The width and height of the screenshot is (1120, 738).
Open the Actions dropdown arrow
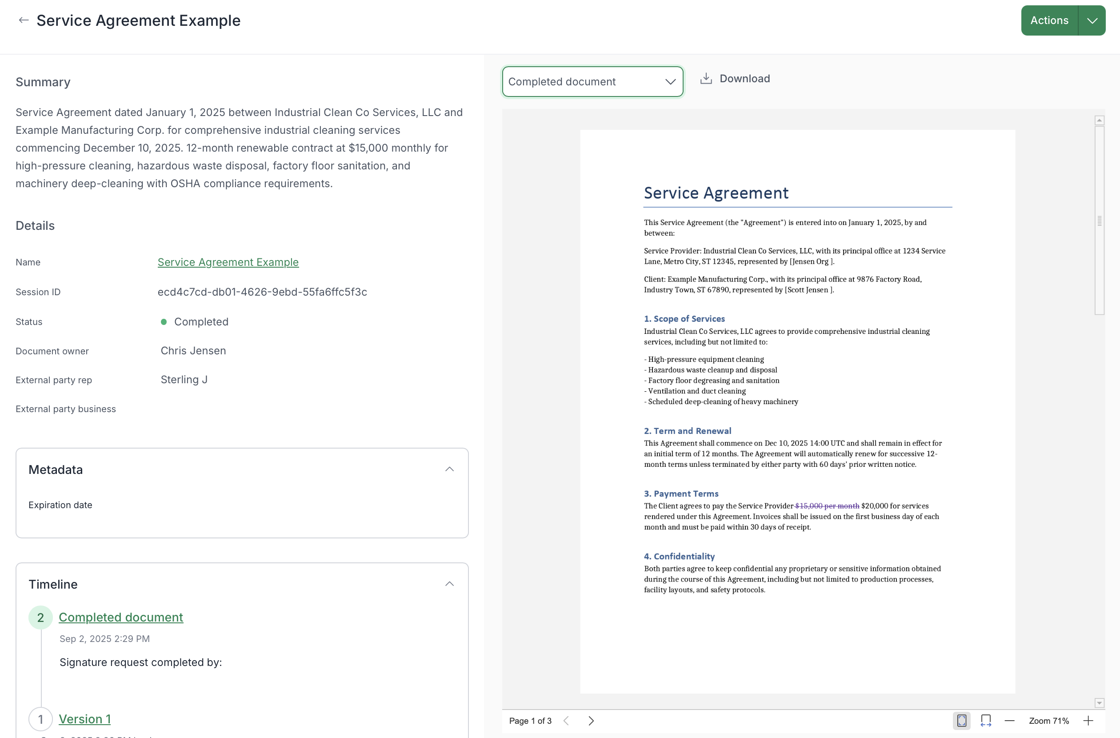(x=1092, y=21)
